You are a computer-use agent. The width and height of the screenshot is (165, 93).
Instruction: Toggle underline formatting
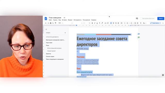pyautogui.click(x=97, y=23)
